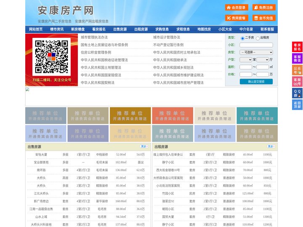Open 楼市资讯 navigation item

point(57,29)
